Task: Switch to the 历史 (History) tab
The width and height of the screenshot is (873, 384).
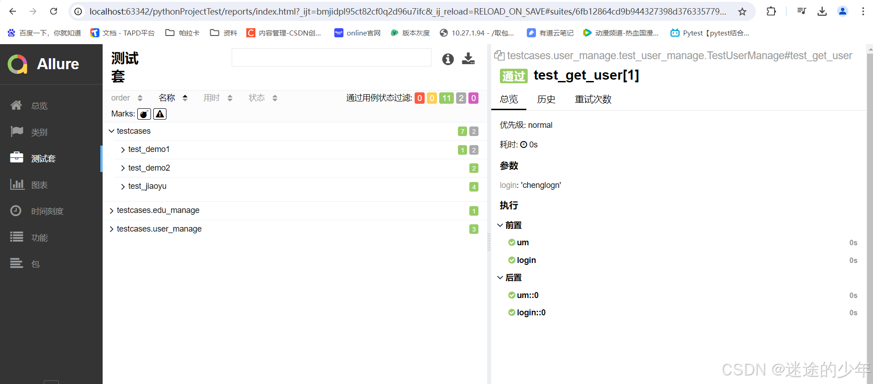Action: coord(546,99)
